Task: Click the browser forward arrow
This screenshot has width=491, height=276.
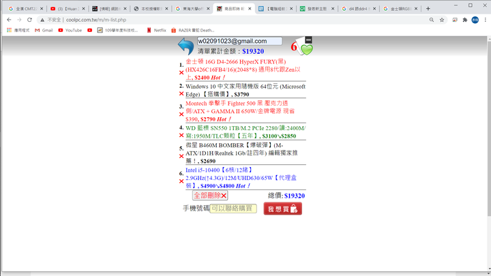Action: [19, 20]
